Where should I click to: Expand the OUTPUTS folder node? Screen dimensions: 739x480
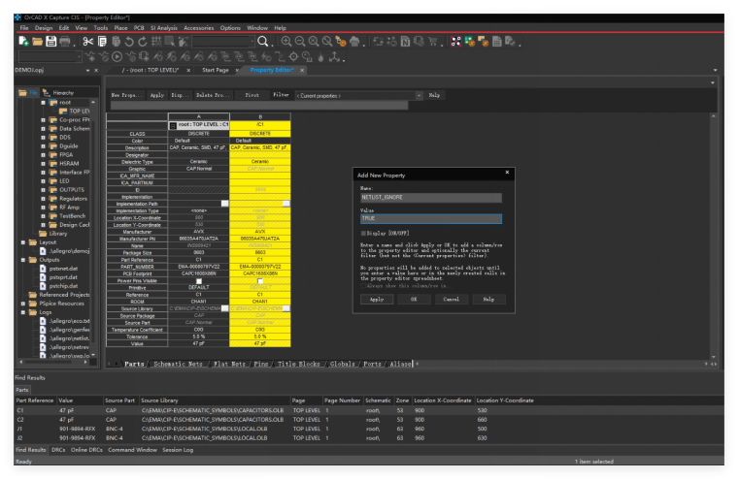point(43,190)
